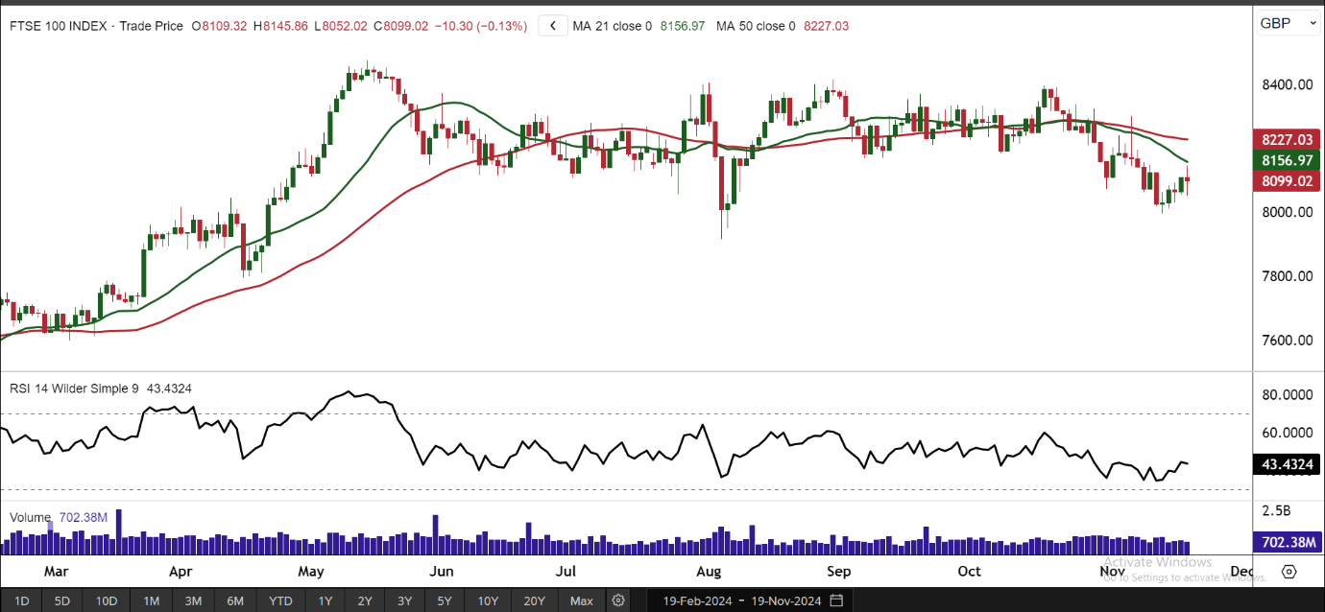Click the −10.30 (−0.13%) change value
This screenshot has height=612, width=1325.
pyautogui.click(x=481, y=26)
